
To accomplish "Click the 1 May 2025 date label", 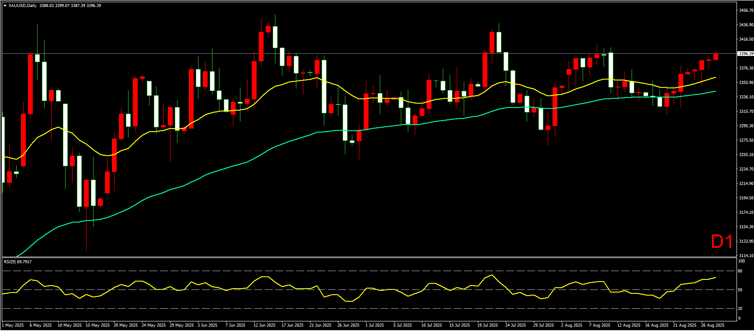I will (x=13, y=325).
